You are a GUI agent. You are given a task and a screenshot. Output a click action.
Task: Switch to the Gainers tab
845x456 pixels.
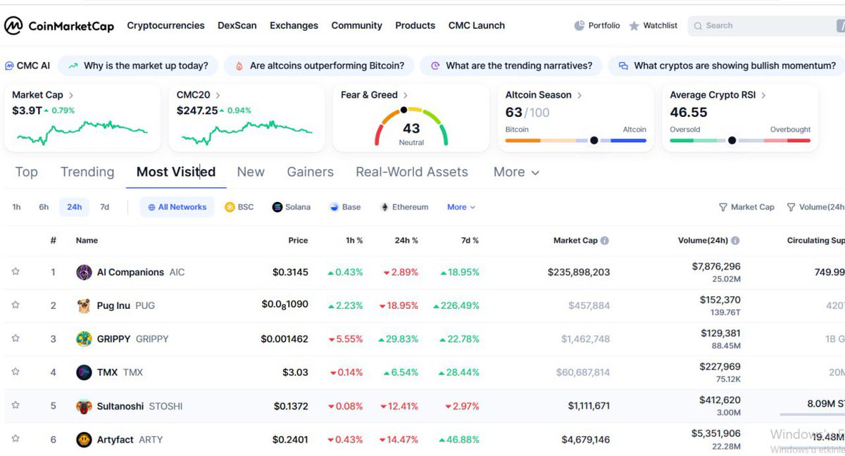point(311,172)
